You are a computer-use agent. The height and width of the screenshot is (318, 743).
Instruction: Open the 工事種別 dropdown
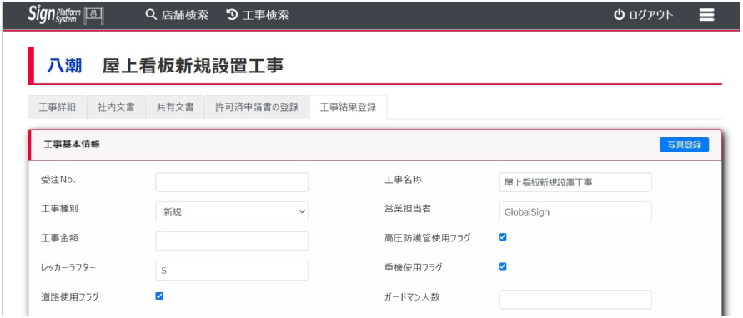[x=232, y=211]
